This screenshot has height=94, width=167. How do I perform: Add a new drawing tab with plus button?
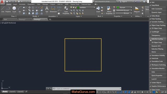(50, 19)
